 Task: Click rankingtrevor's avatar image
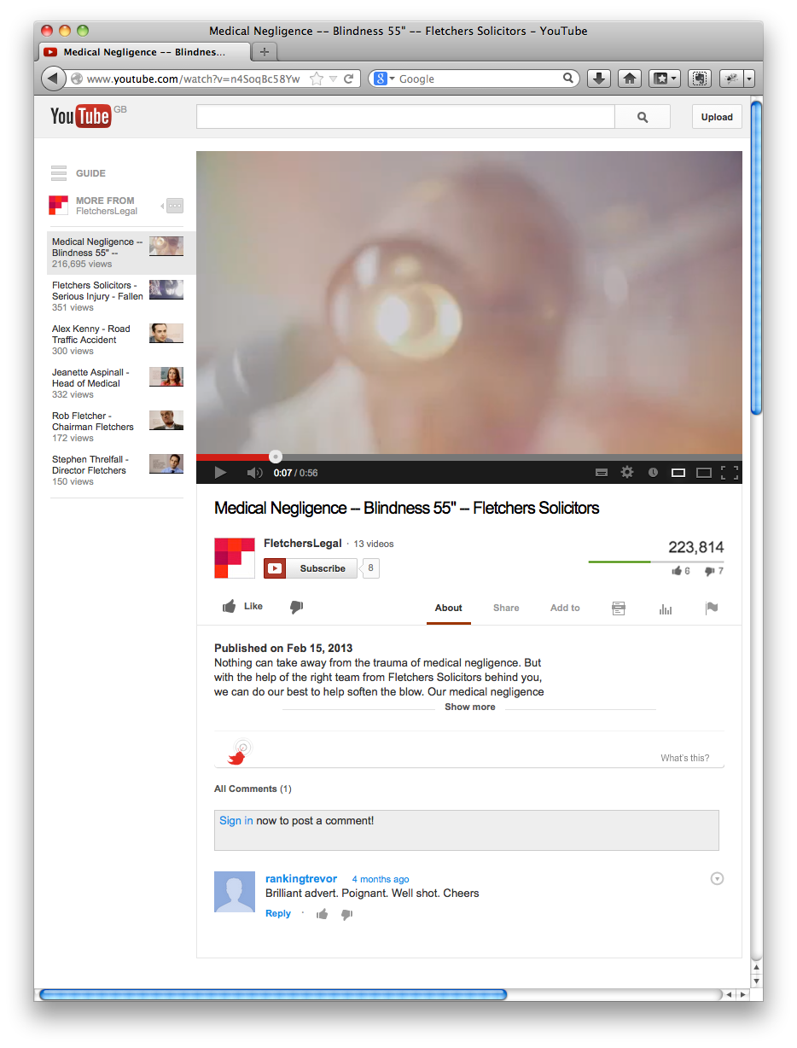(x=235, y=892)
